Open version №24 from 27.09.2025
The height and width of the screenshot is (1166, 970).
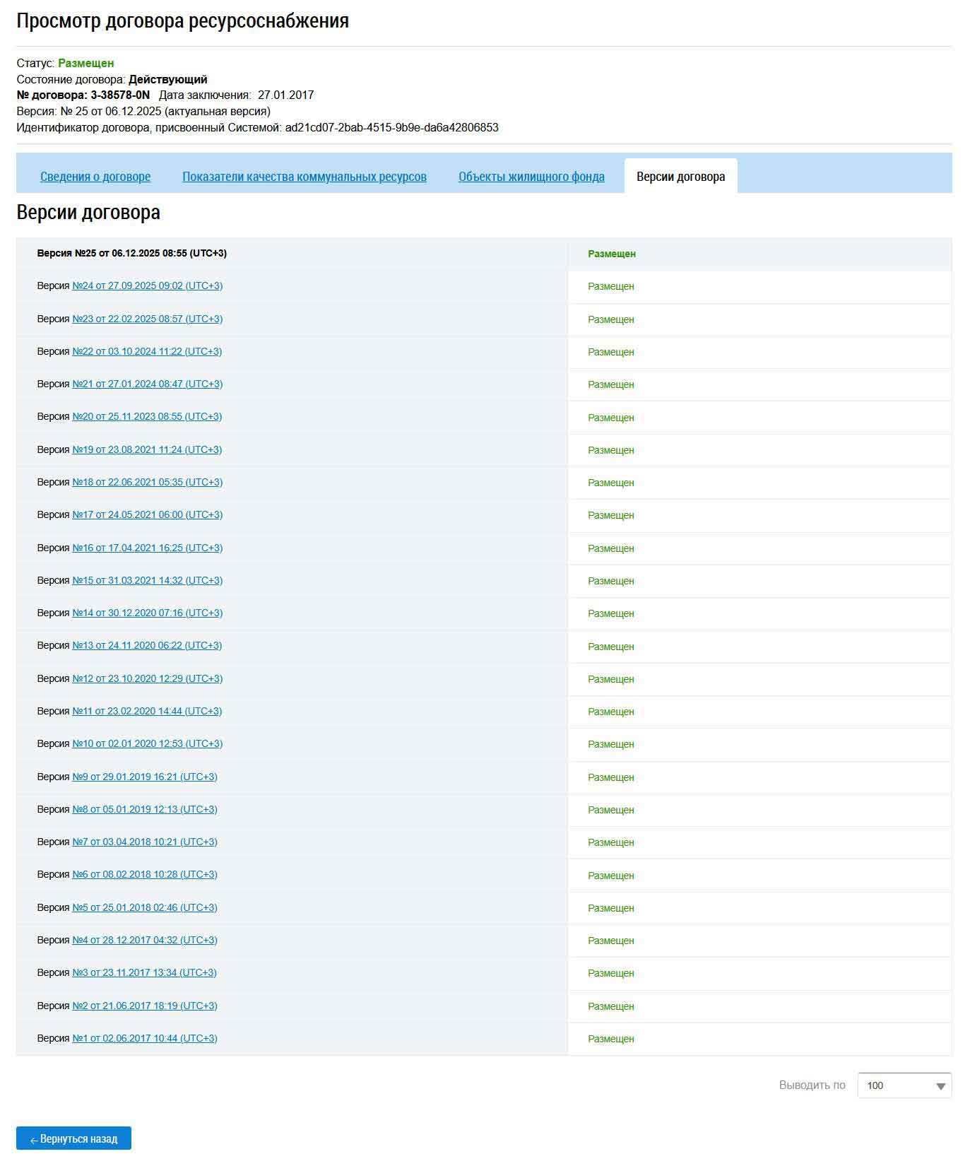click(x=147, y=286)
